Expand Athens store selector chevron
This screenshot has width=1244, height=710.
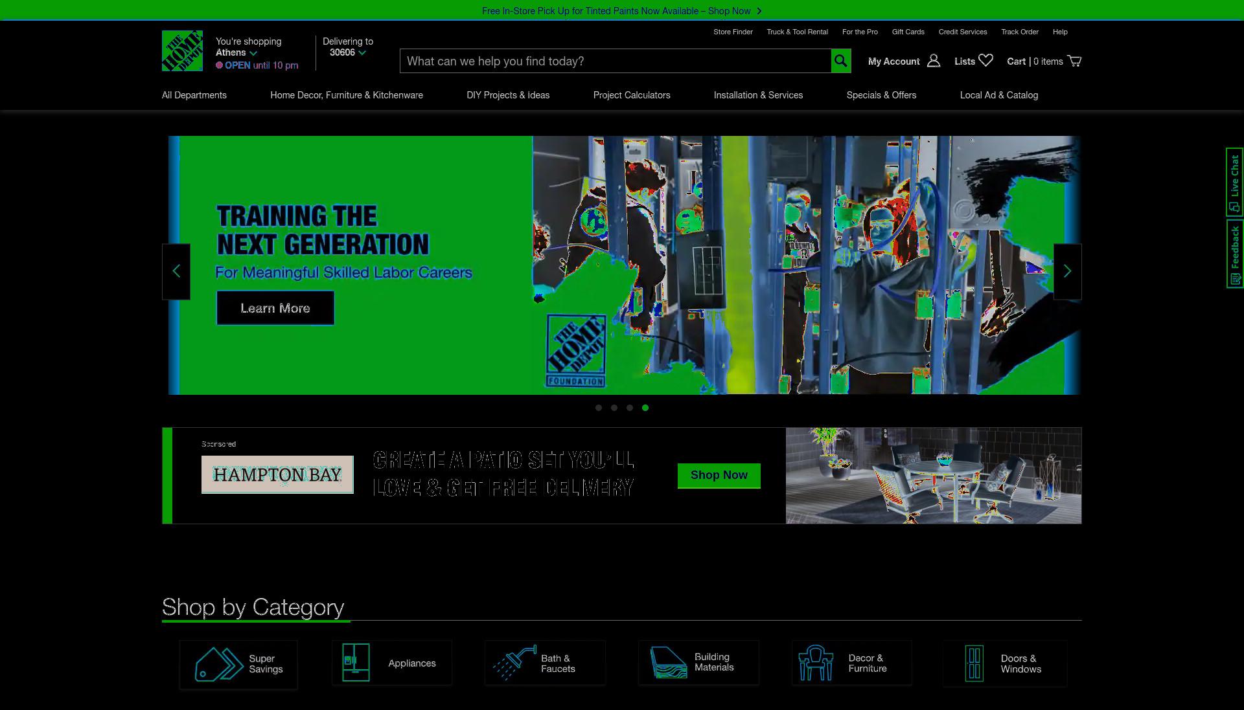pos(253,53)
